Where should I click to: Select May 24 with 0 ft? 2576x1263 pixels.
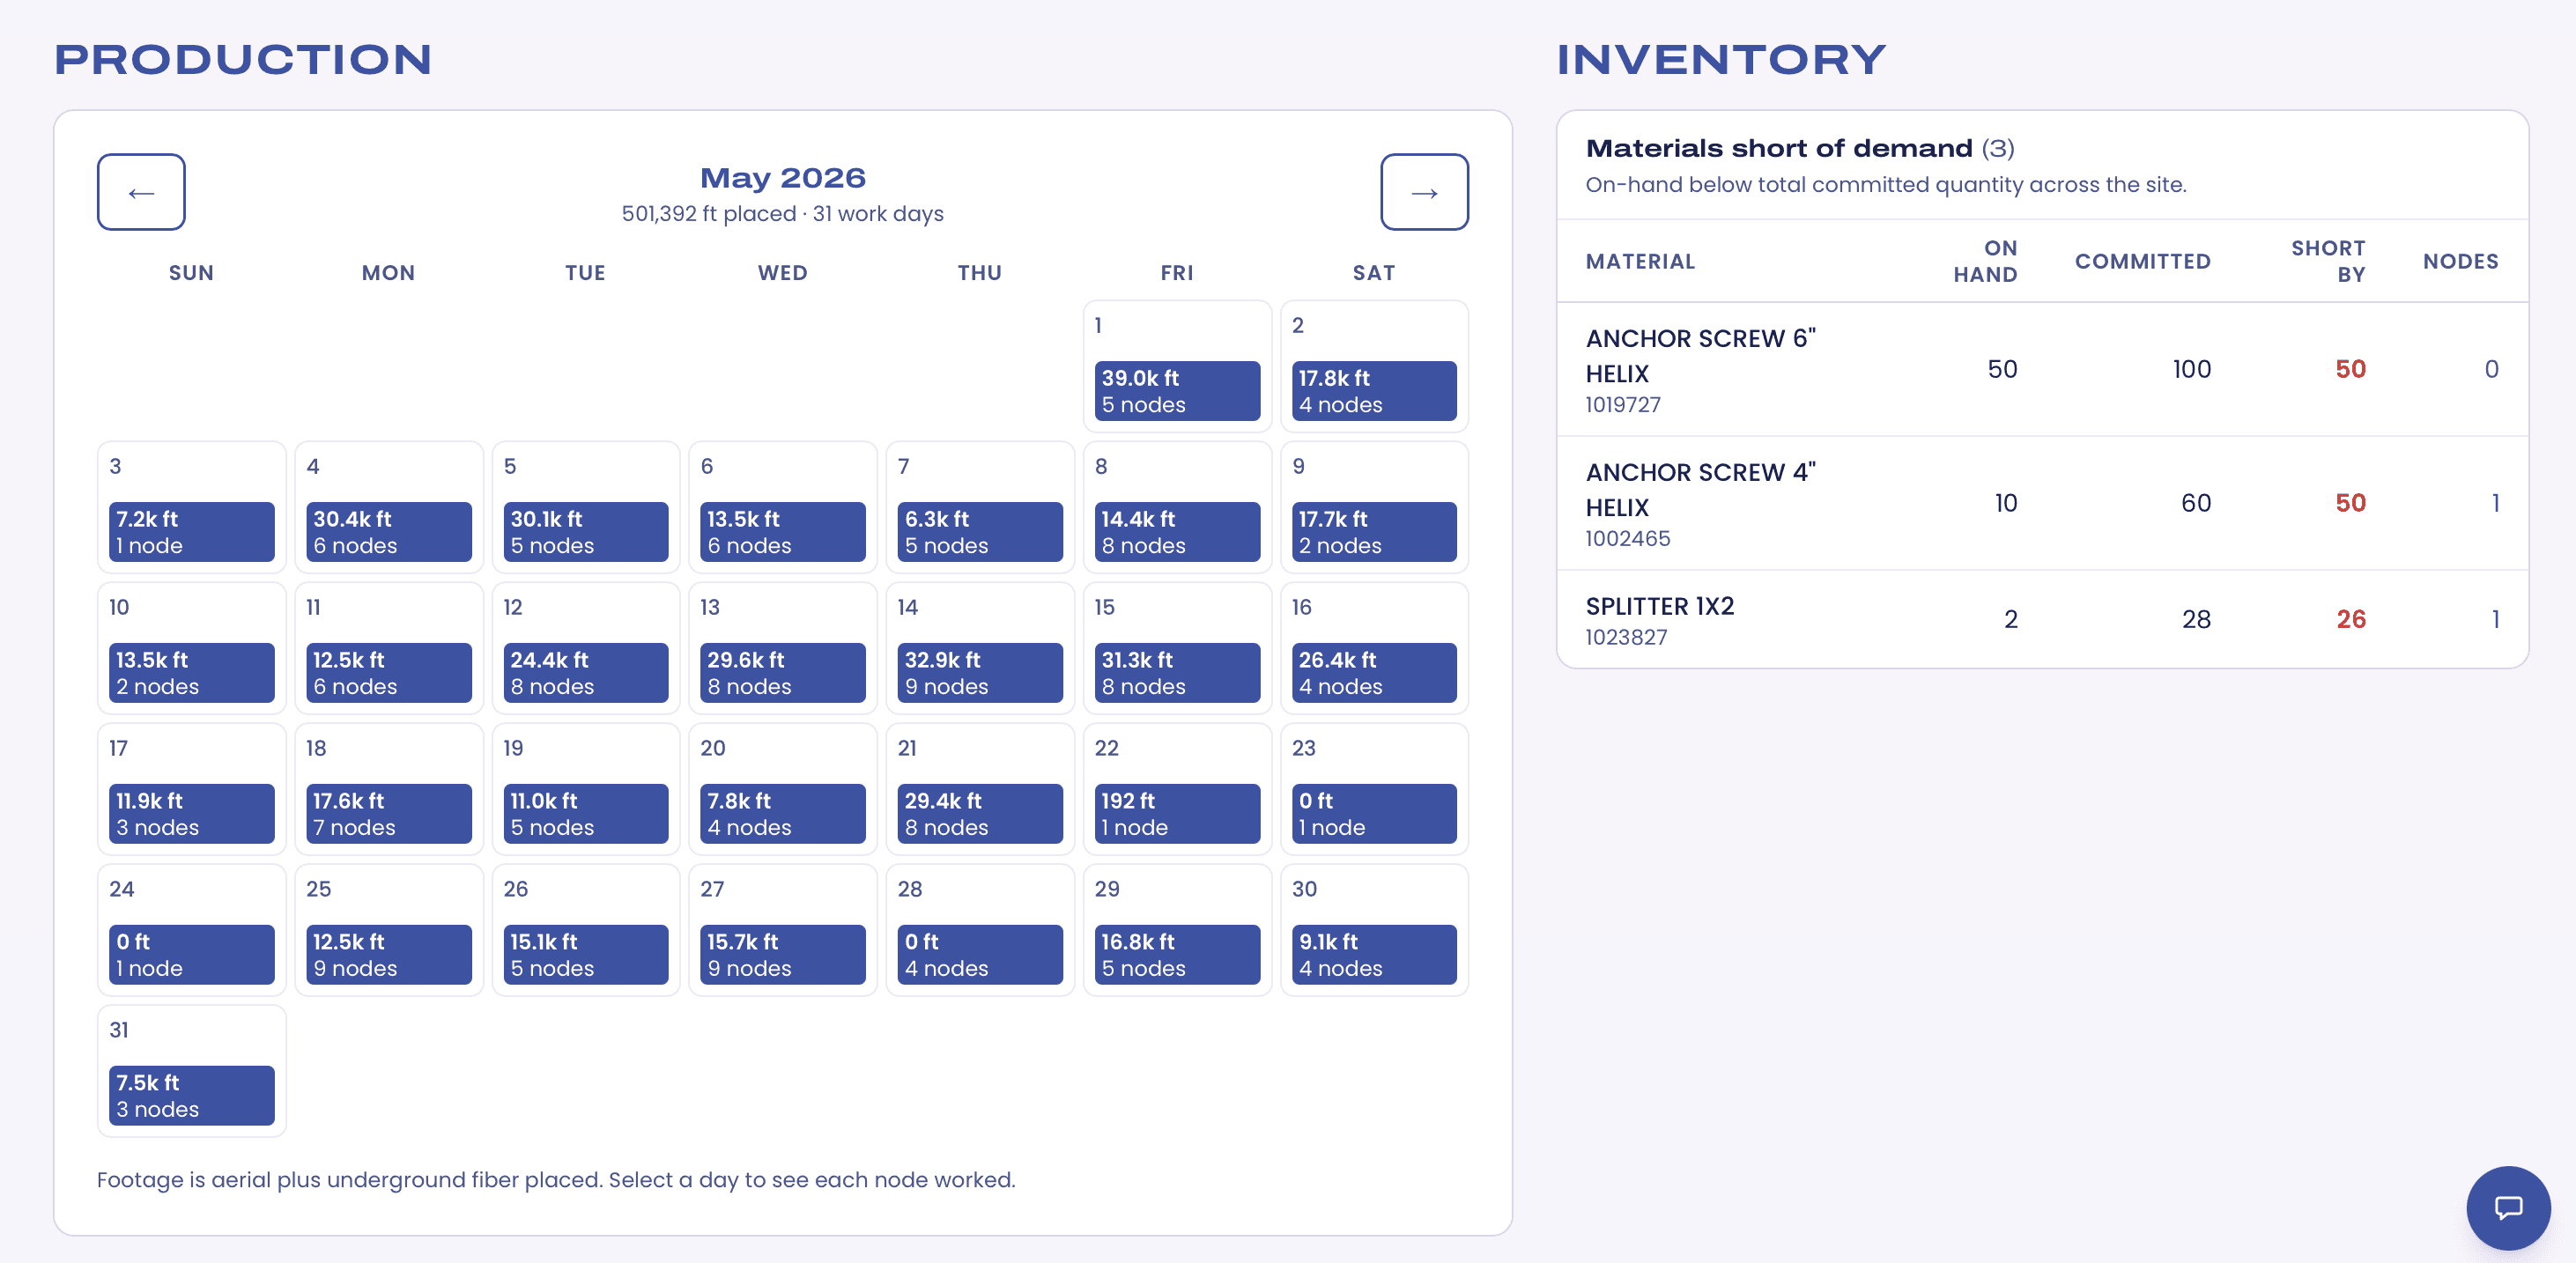[191, 931]
